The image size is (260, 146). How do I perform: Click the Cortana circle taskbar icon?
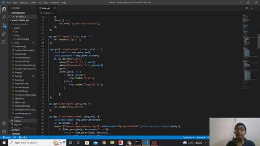click(70, 142)
